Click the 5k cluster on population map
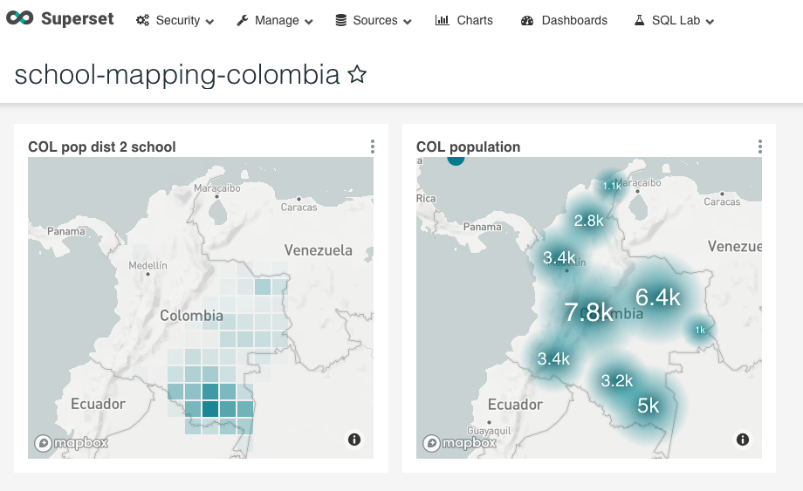 648,406
